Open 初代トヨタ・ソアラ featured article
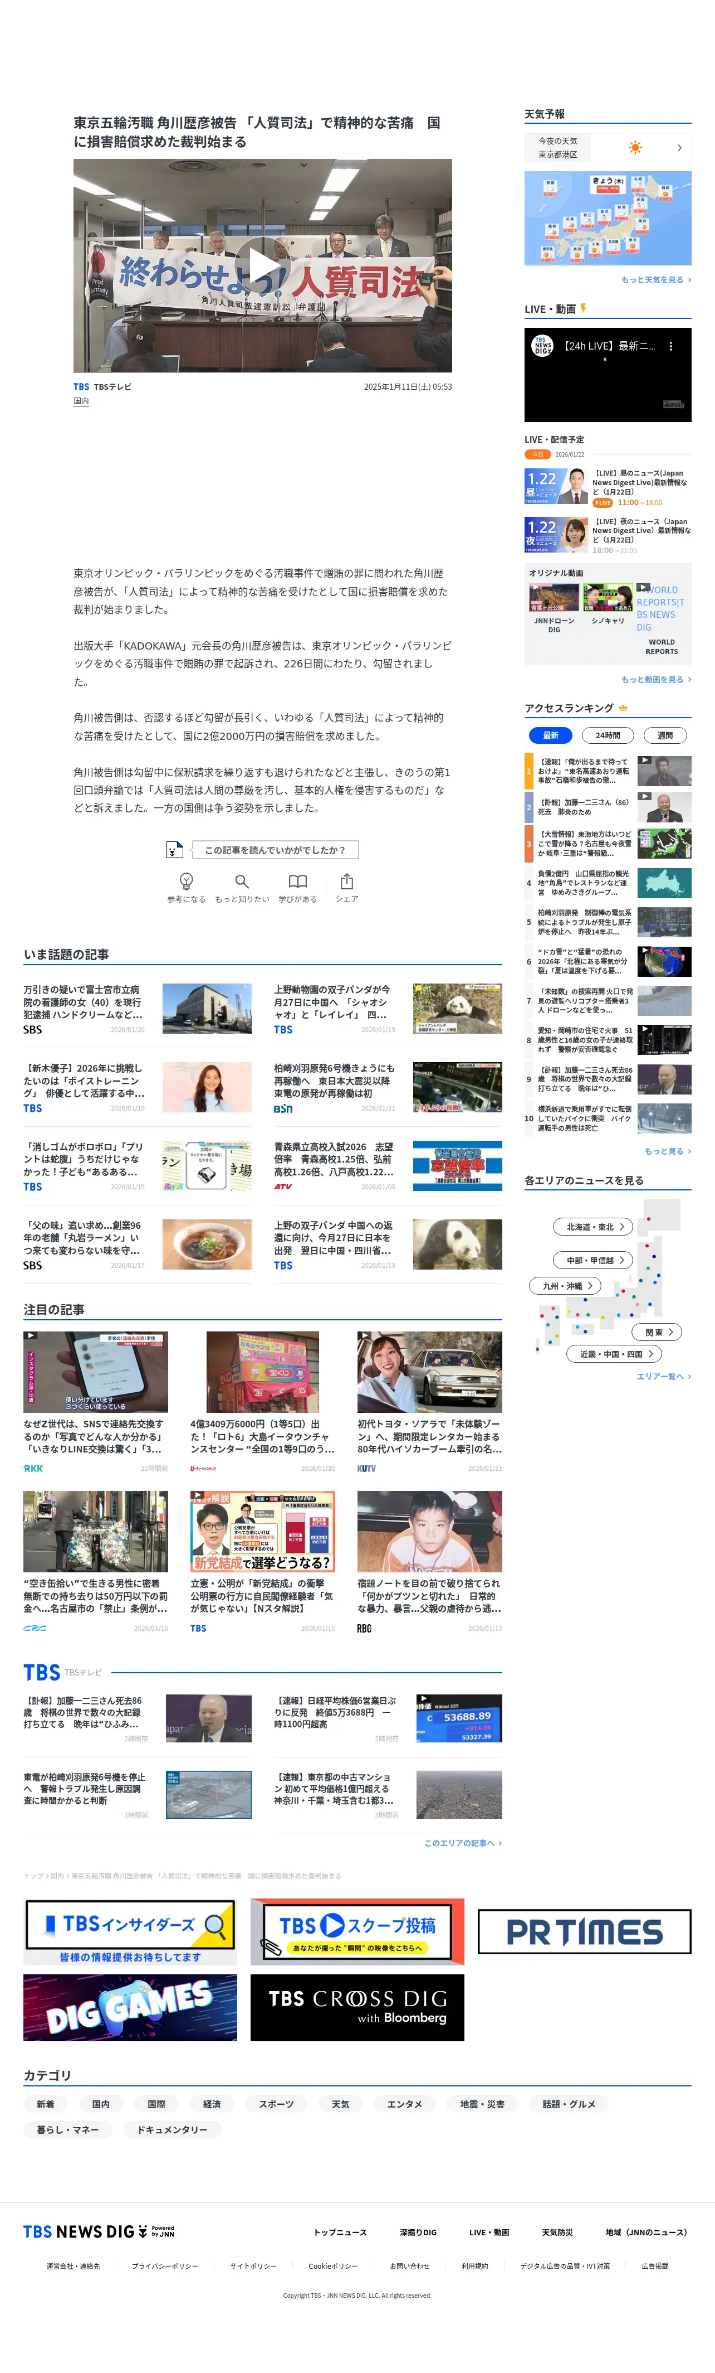 coord(429,1401)
